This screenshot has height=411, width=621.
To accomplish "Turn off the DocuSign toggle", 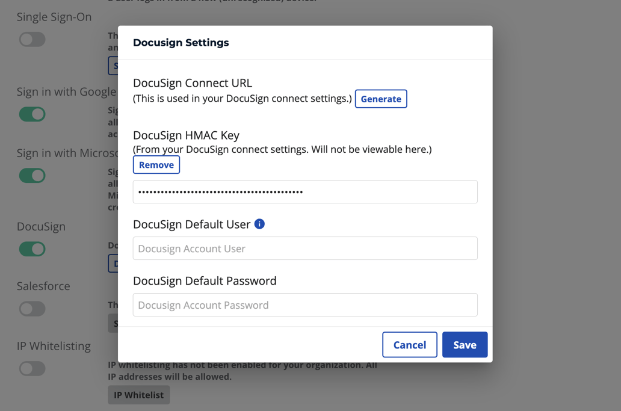I will pos(32,249).
